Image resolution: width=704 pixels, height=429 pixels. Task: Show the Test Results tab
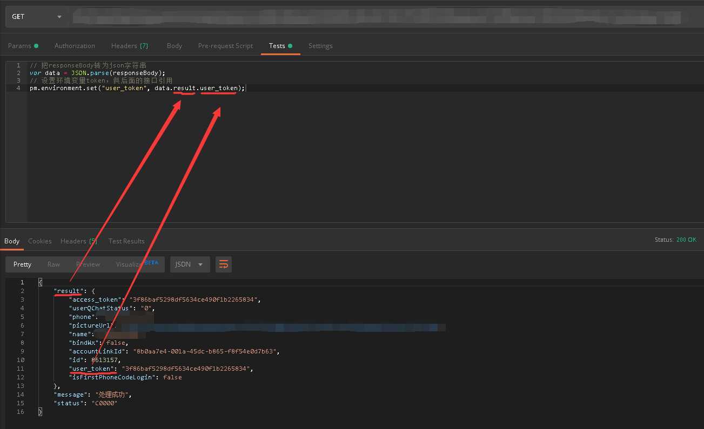click(126, 241)
